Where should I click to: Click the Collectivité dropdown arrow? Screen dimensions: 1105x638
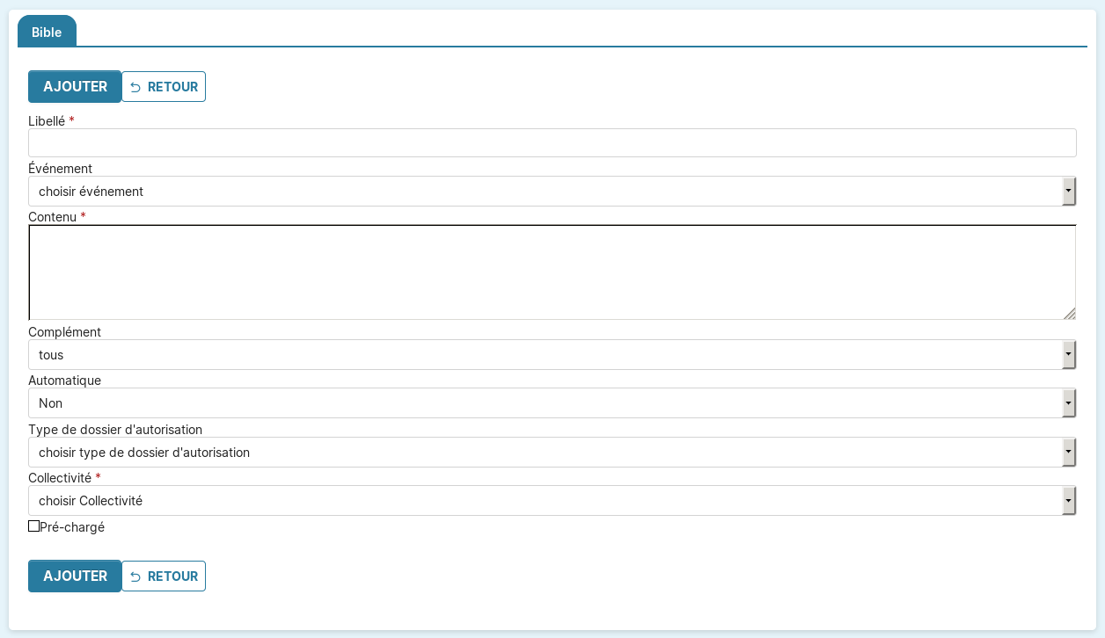click(1068, 501)
